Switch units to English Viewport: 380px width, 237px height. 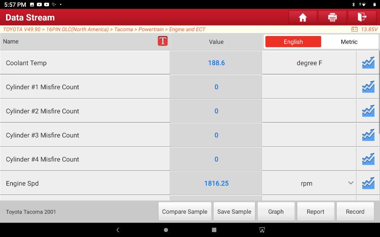(293, 42)
